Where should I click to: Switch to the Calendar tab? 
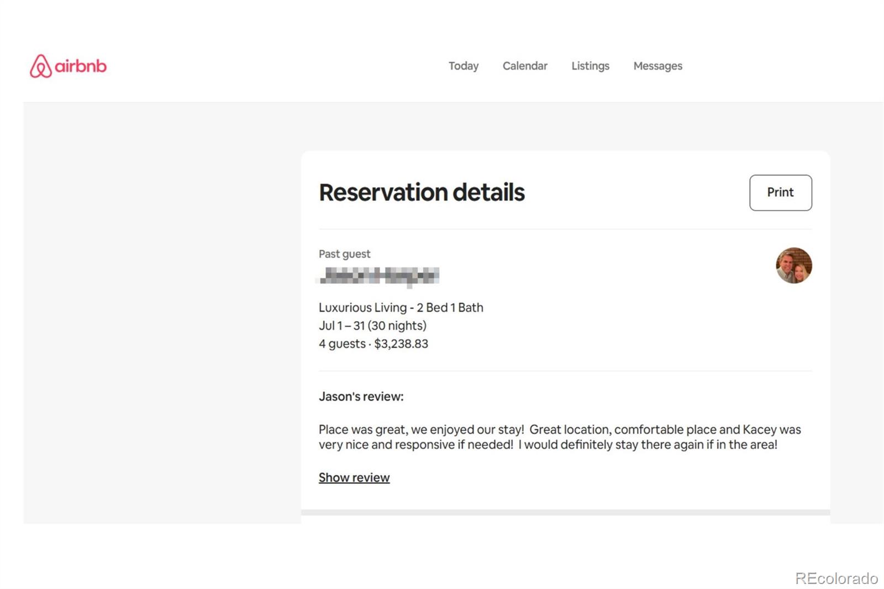tap(524, 66)
